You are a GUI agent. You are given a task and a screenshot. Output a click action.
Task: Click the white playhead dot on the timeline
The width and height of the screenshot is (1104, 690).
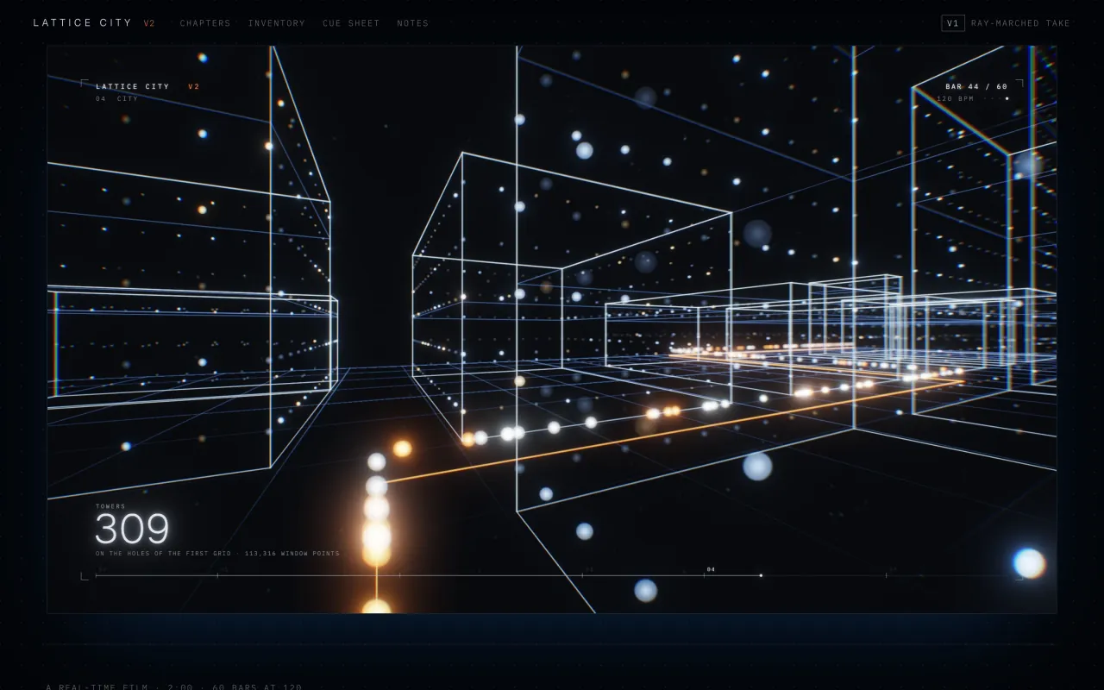tap(761, 575)
